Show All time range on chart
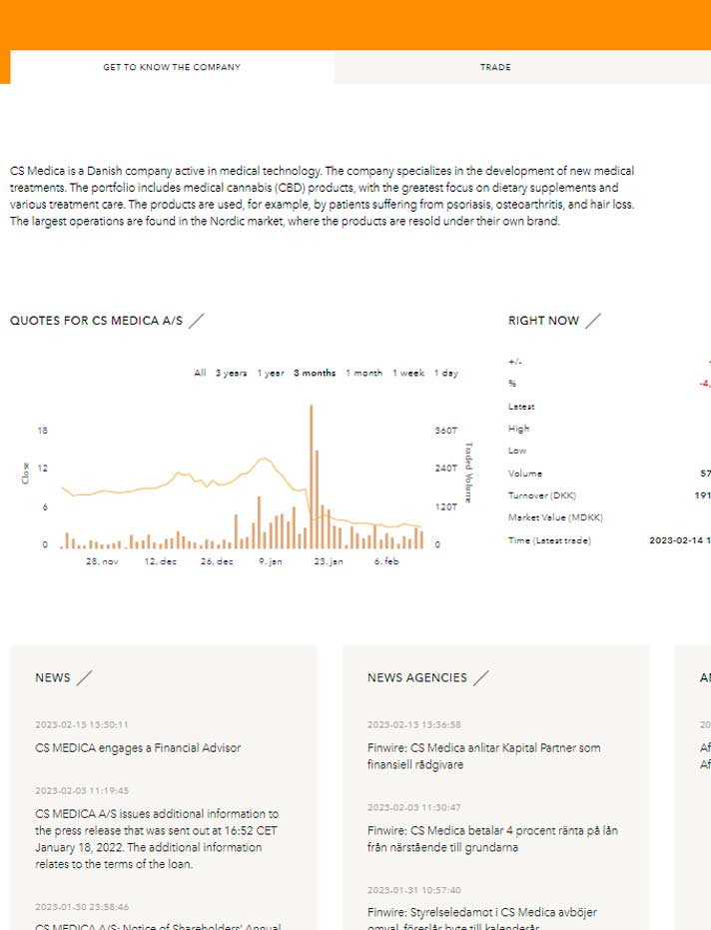The height and width of the screenshot is (930, 711). (200, 373)
